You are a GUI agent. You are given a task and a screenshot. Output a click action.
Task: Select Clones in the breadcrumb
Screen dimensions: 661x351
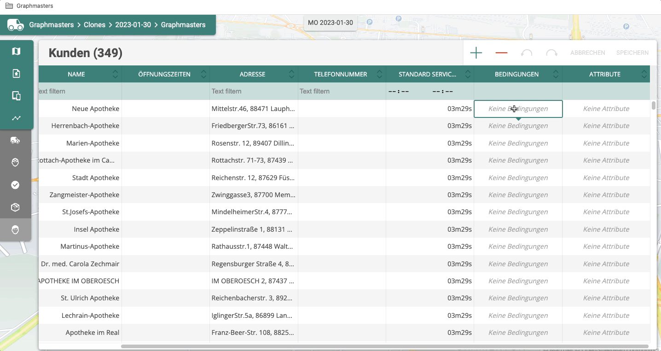point(94,25)
